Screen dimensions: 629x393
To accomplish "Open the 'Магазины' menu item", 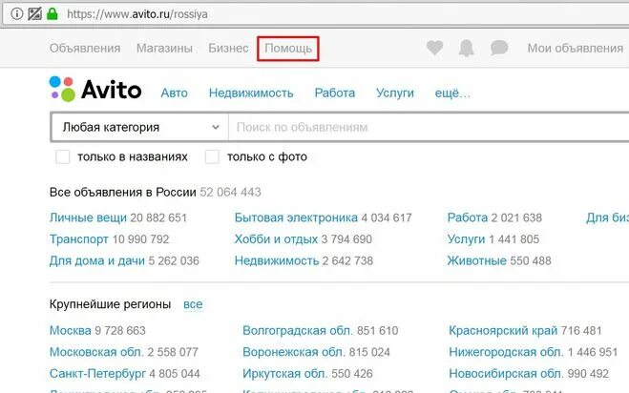I will pos(164,48).
